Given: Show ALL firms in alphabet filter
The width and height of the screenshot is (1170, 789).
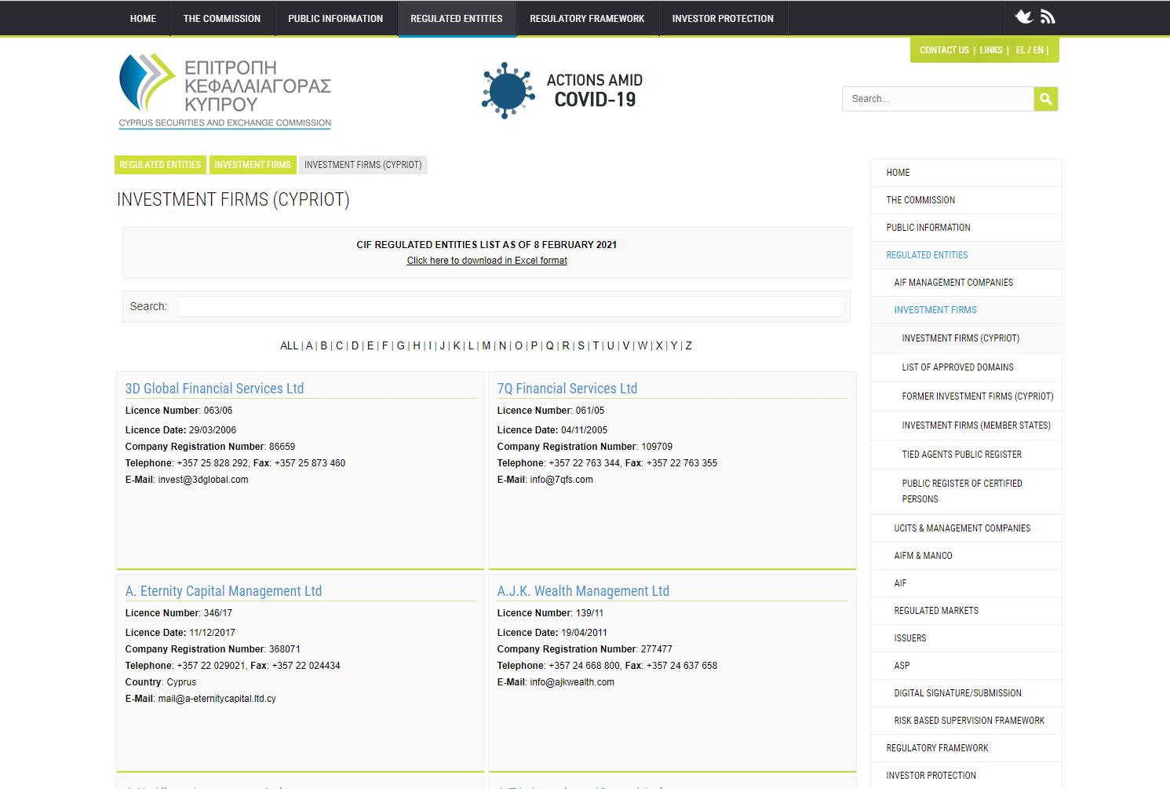Looking at the screenshot, I should click(x=289, y=345).
